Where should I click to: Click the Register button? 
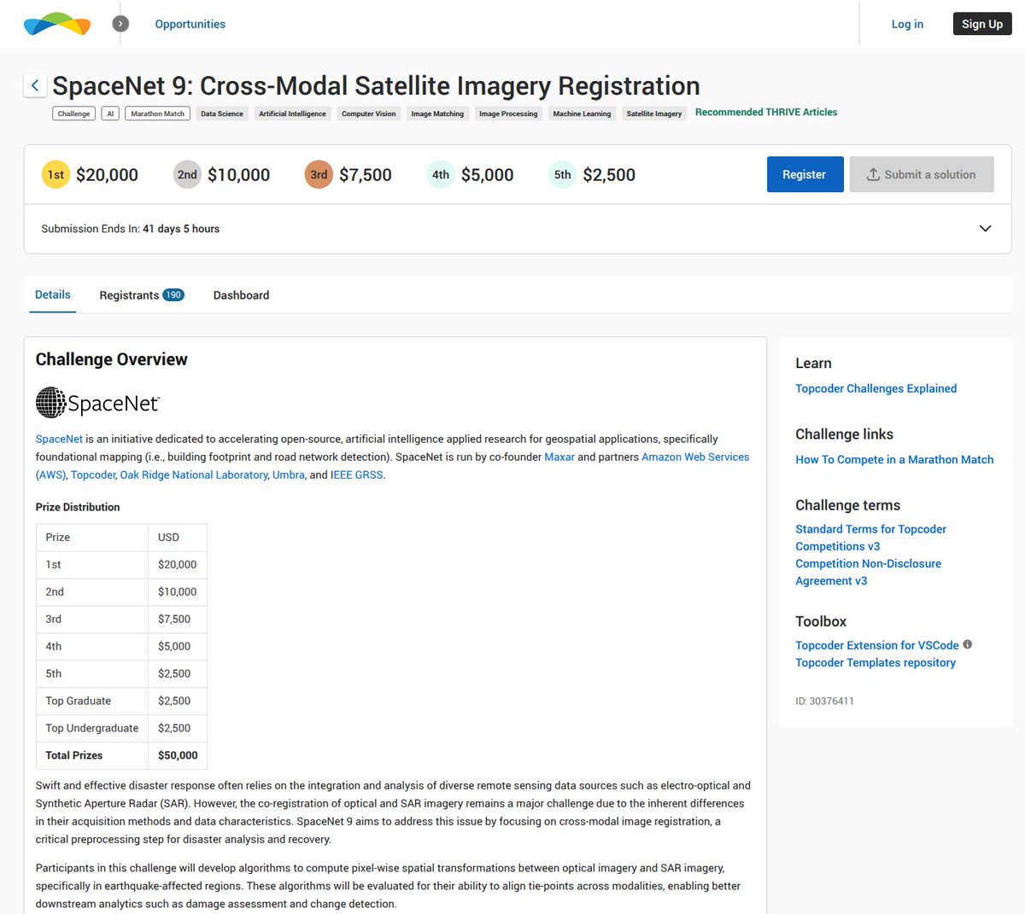(x=805, y=174)
